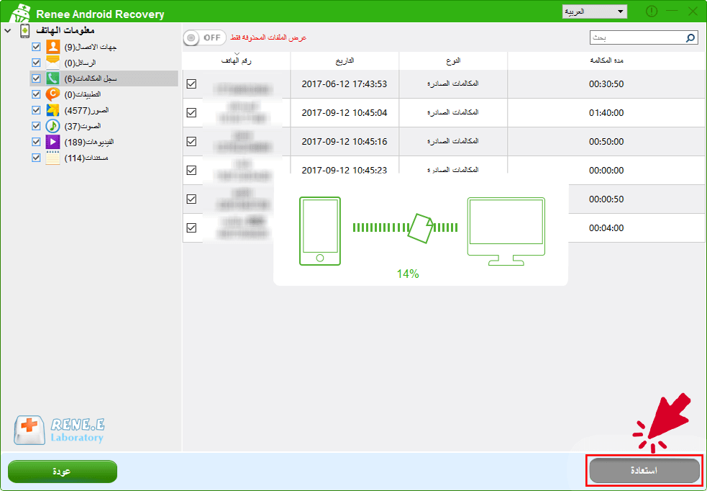Viewport: 707px width, 491px height.
Task: Sort by the رقم الهاتف column header
Action: tap(237, 61)
